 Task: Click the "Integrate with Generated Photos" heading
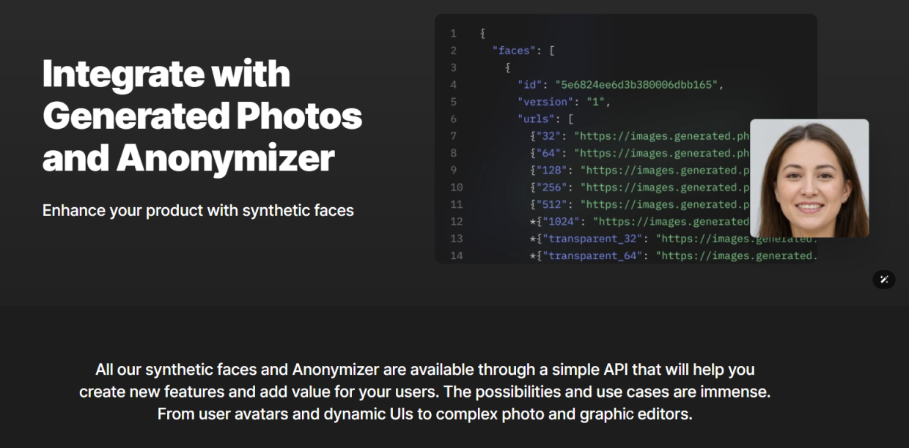[202, 116]
